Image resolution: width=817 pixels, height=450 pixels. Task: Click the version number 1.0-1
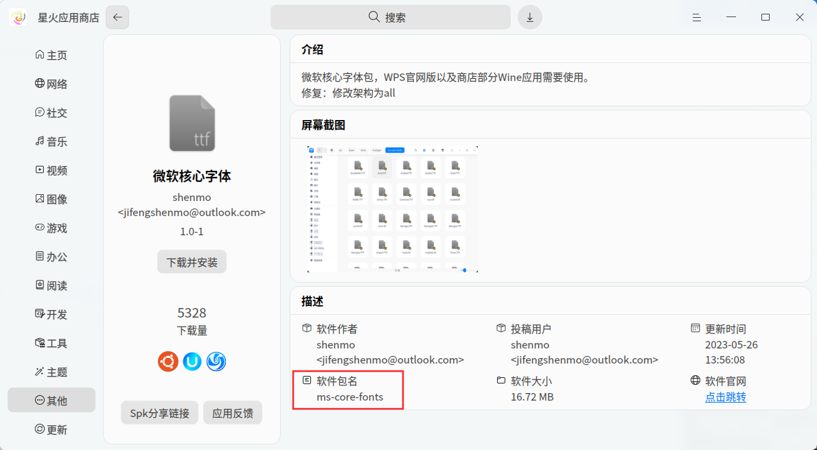pyautogui.click(x=192, y=231)
